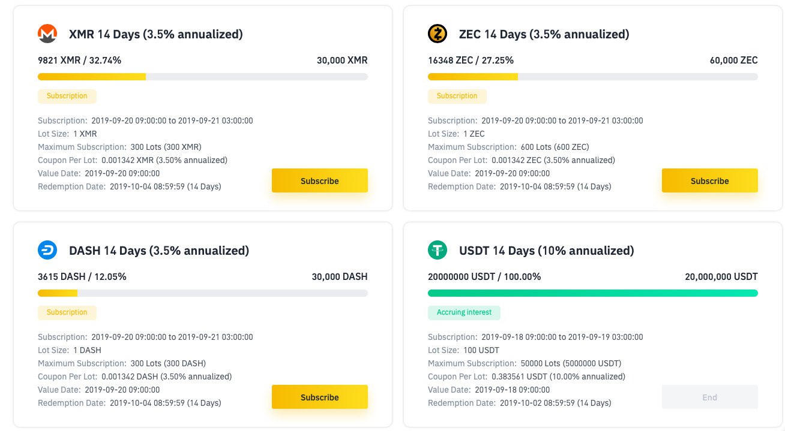Subscribe to the DASH 14 Days product
785x431 pixels.
pos(320,397)
